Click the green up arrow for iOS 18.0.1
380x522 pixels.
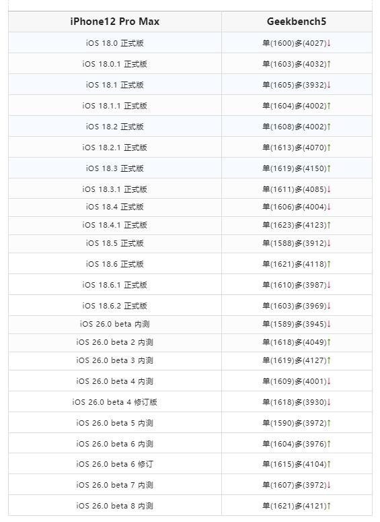click(329, 64)
